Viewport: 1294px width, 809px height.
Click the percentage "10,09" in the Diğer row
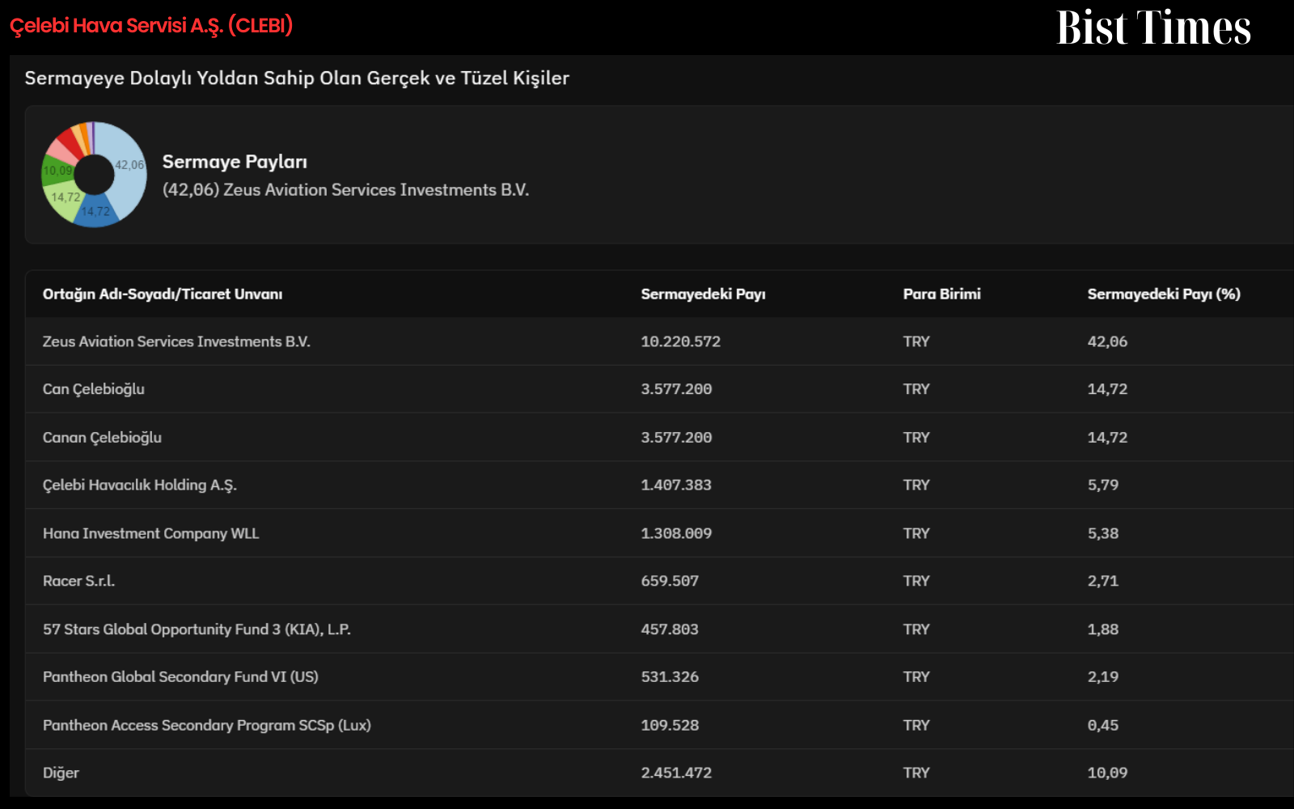(1107, 773)
